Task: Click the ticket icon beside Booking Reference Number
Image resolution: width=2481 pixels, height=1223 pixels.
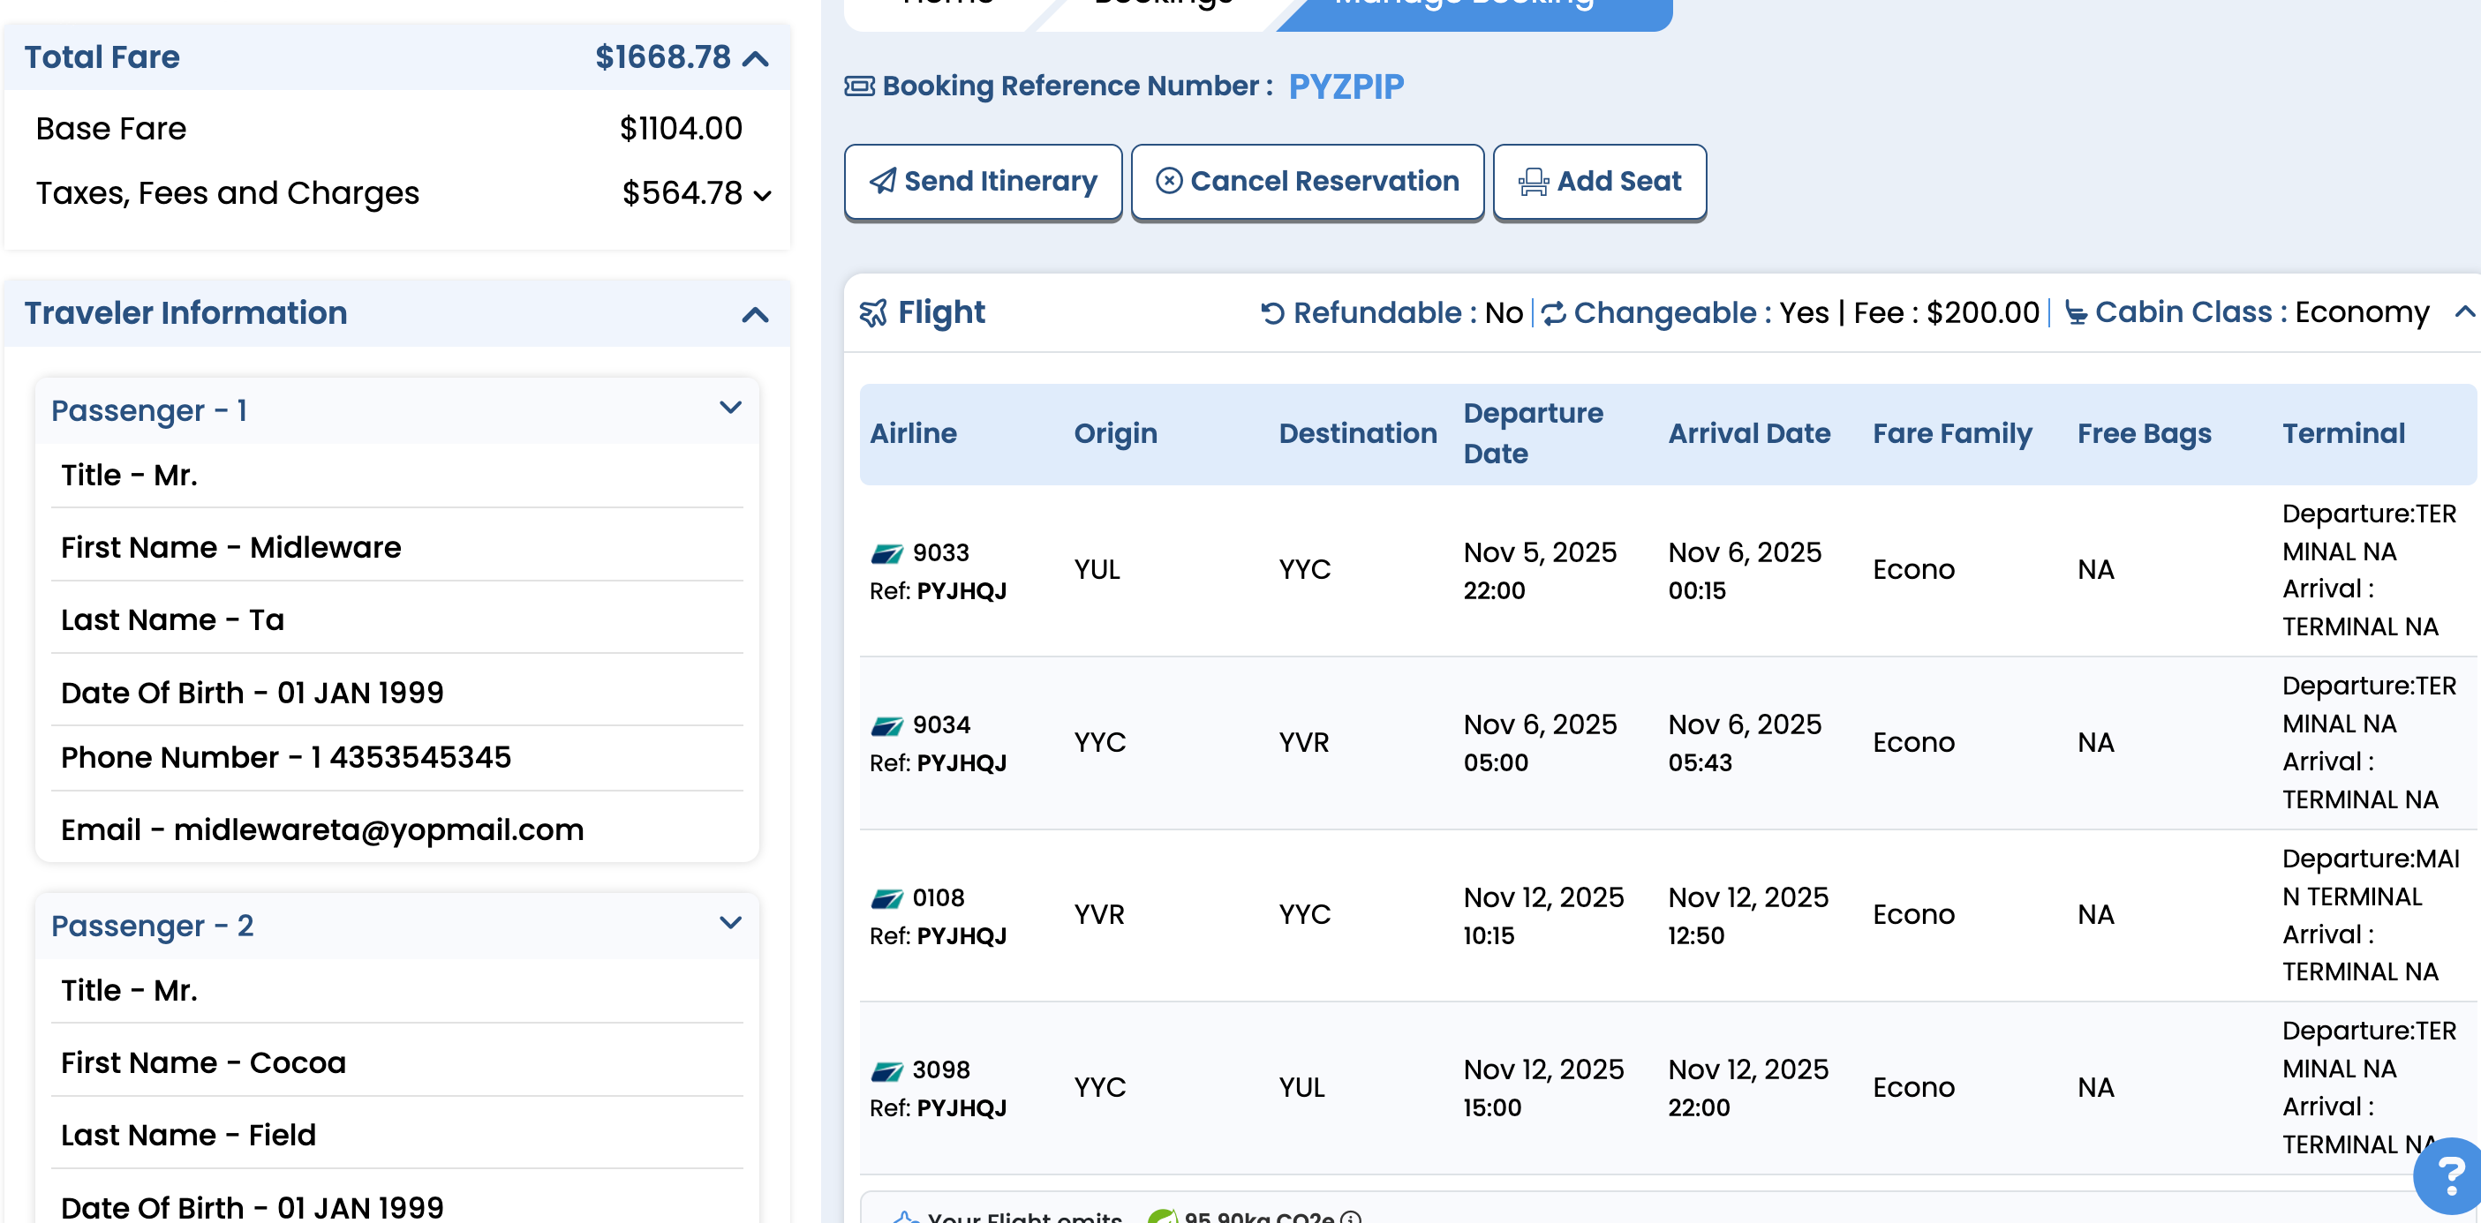Action: pyautogui.click(x=859, y=86)
